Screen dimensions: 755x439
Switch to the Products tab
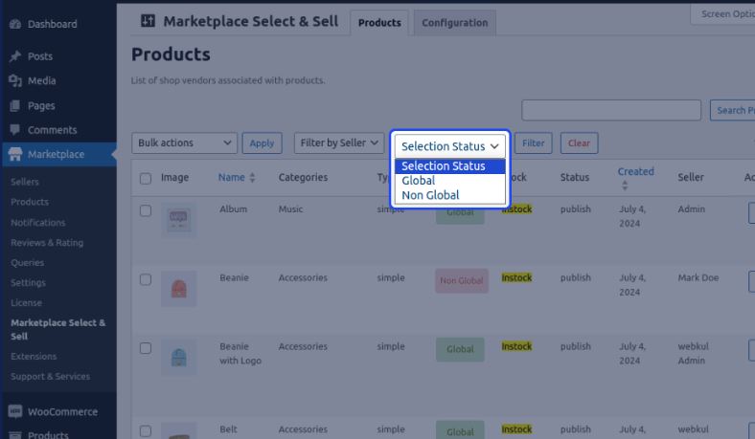coord(379,23)
